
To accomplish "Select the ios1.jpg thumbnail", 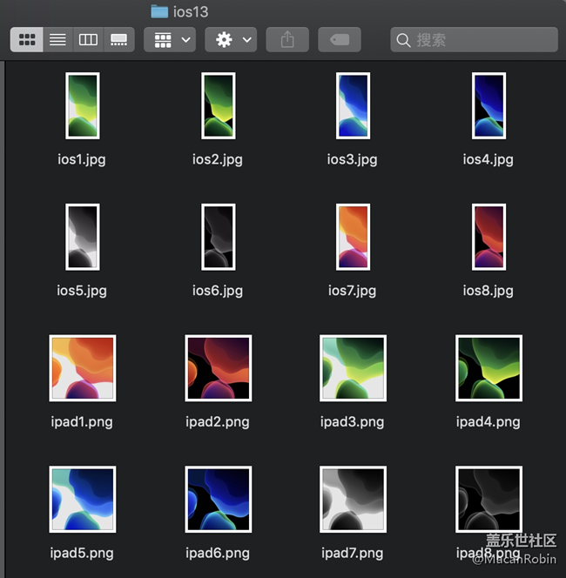I will [x=82, y=105].
